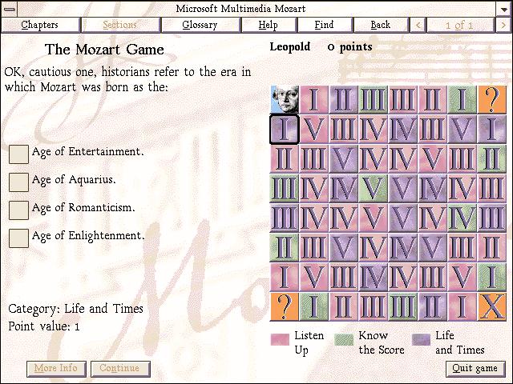Click the green II tile in the board's right column
The image size is (513, 384).
491,158
